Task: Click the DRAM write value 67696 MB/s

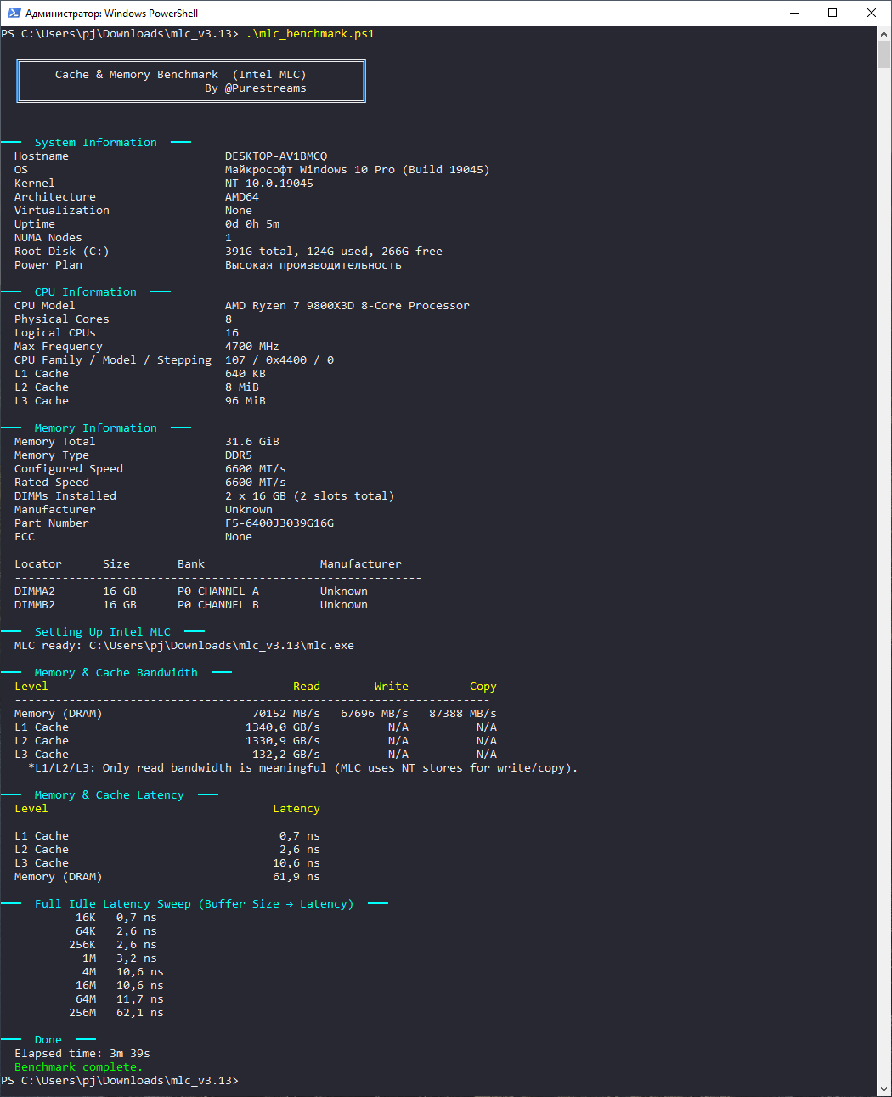Action: tap(375, 714)
